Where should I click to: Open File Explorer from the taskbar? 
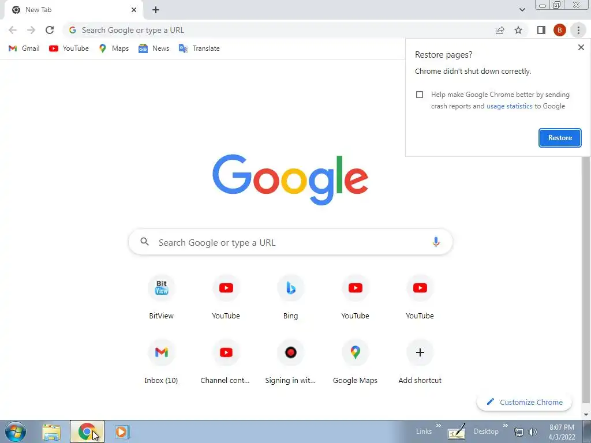click(51, 431)
